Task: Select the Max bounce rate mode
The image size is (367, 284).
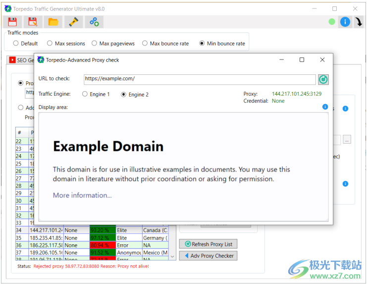Action: tap(165, 43)
